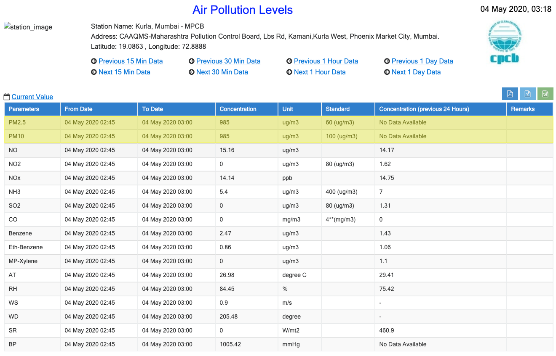Go to Previous 30 Min Data
The height and width of the screenshot is (356, 556).
pos(228,61)
